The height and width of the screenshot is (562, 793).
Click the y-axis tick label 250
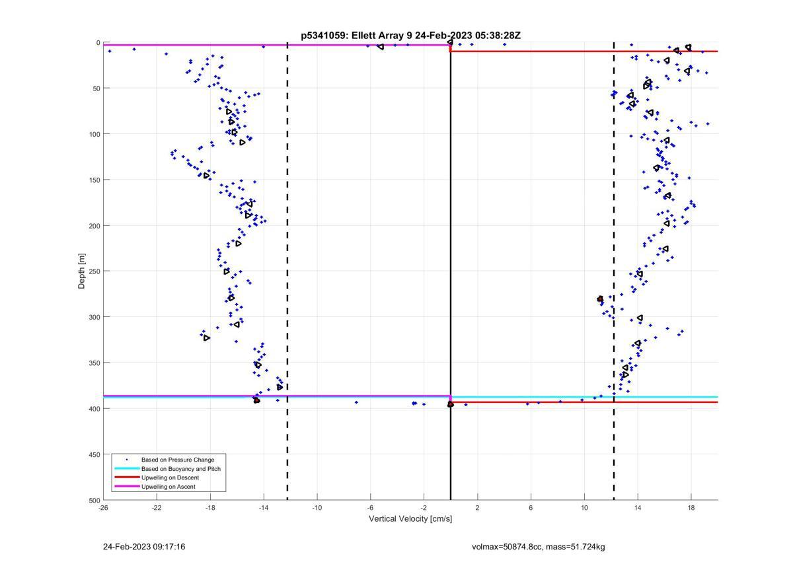click(94, 271)
